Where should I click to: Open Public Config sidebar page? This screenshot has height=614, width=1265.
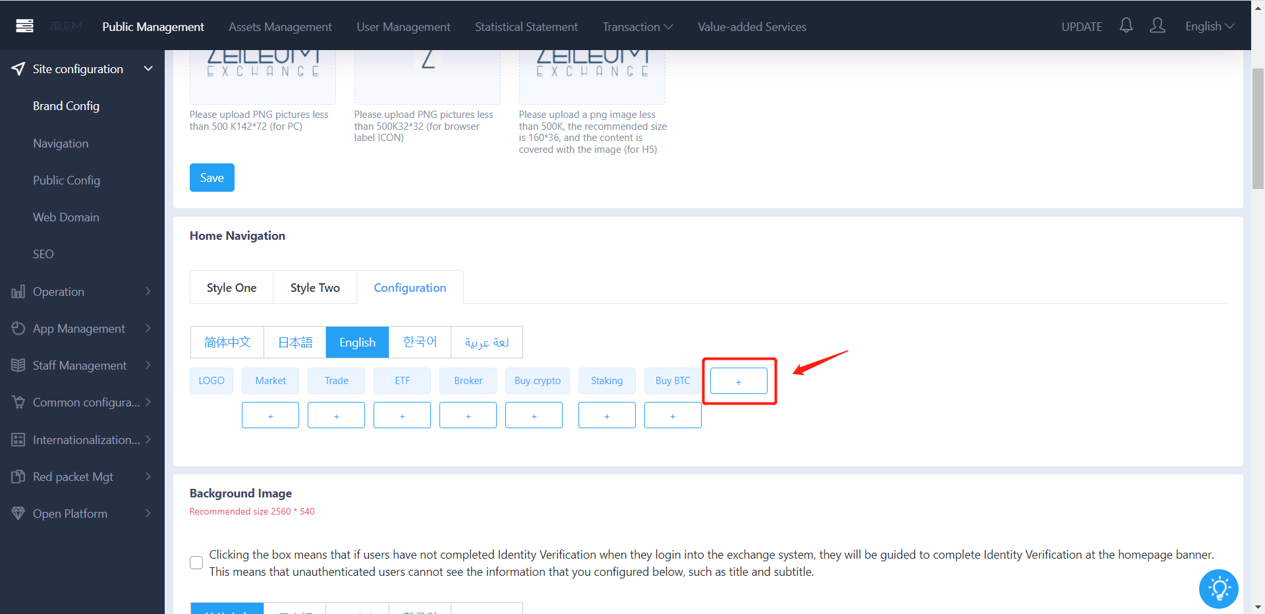point(67,180)
